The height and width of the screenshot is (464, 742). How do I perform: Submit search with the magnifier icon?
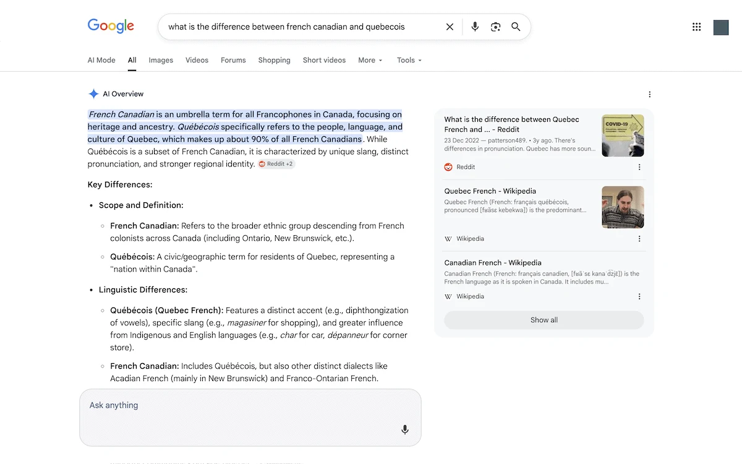[516, 27]
